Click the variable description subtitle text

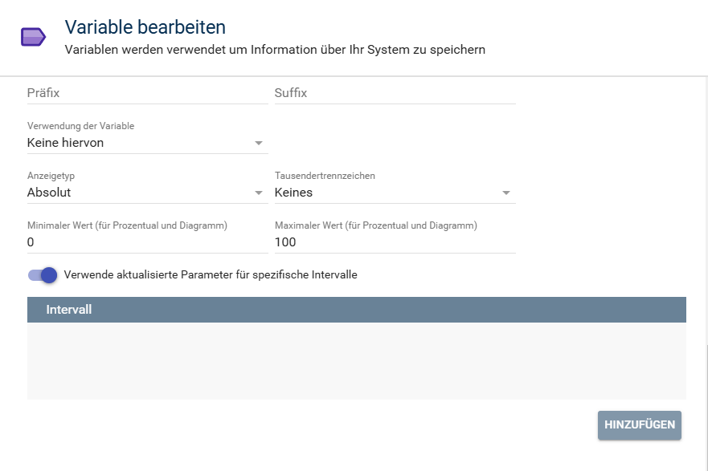pos(274,50)
